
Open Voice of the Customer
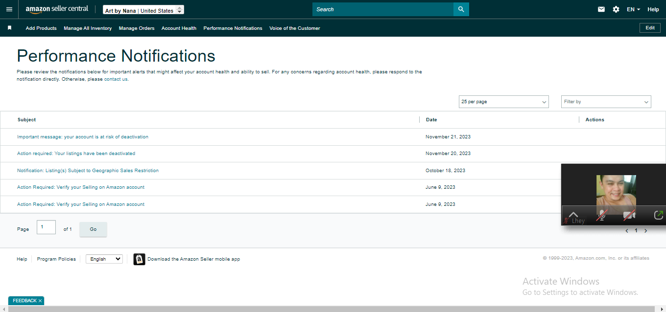[295, 28]
